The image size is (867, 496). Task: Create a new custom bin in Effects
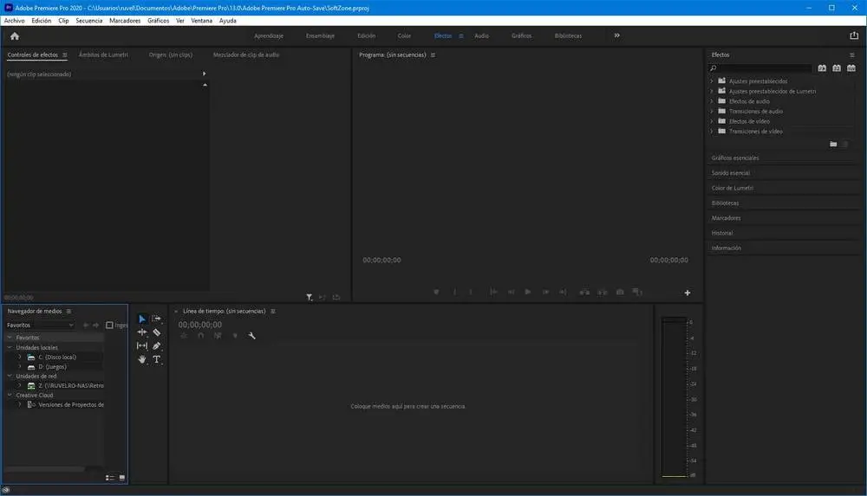click(x=833, y=145)
